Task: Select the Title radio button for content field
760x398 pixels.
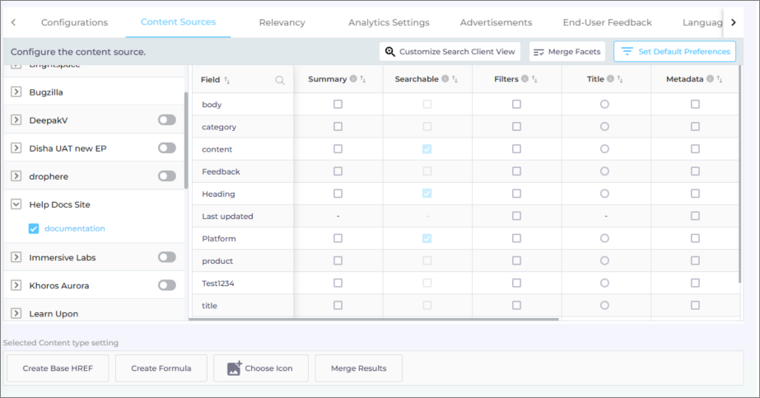Action: (x=605, y=149)
